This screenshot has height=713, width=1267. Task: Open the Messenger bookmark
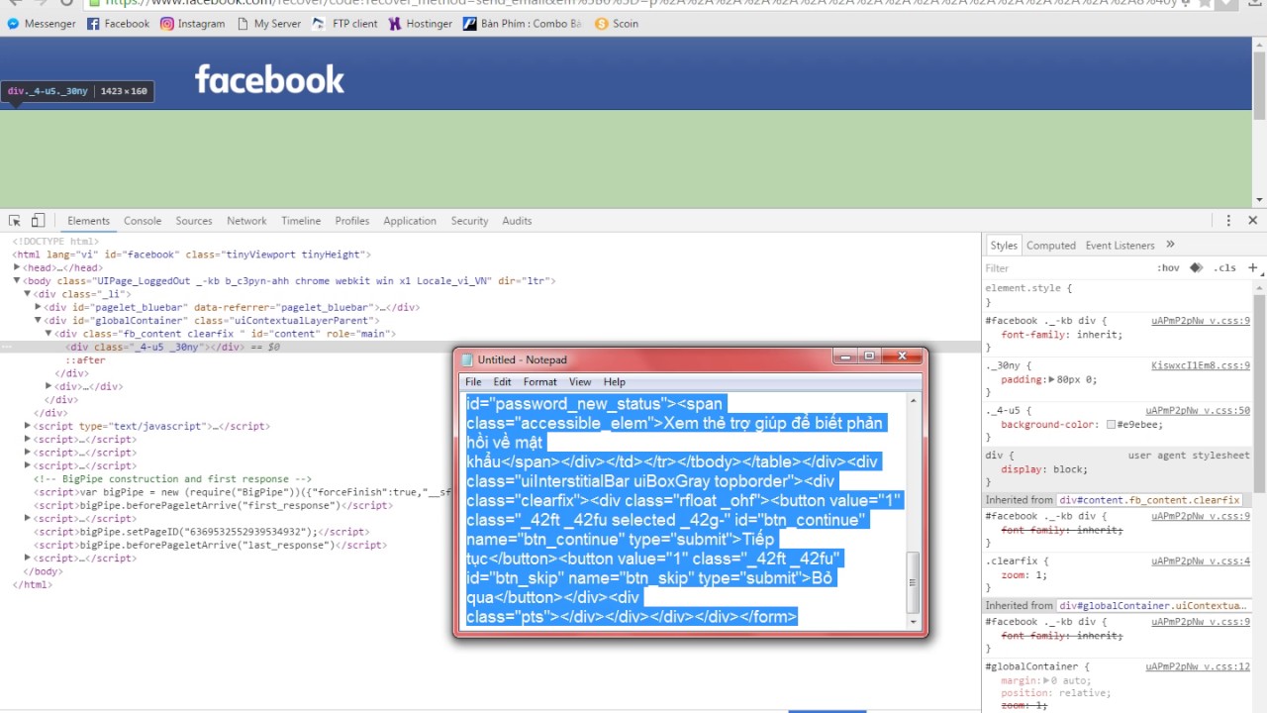(42, 24)
